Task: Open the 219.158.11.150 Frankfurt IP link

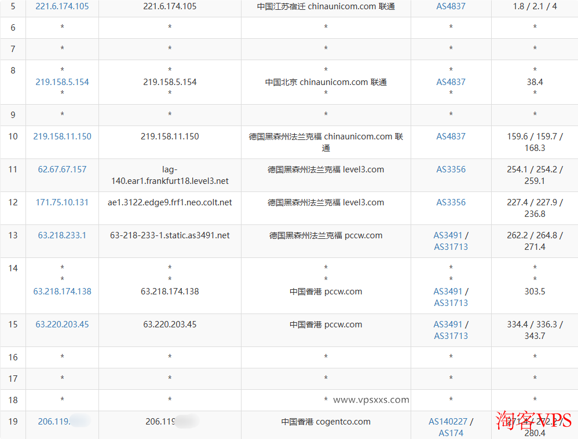Action: click(x=62, y=136)
